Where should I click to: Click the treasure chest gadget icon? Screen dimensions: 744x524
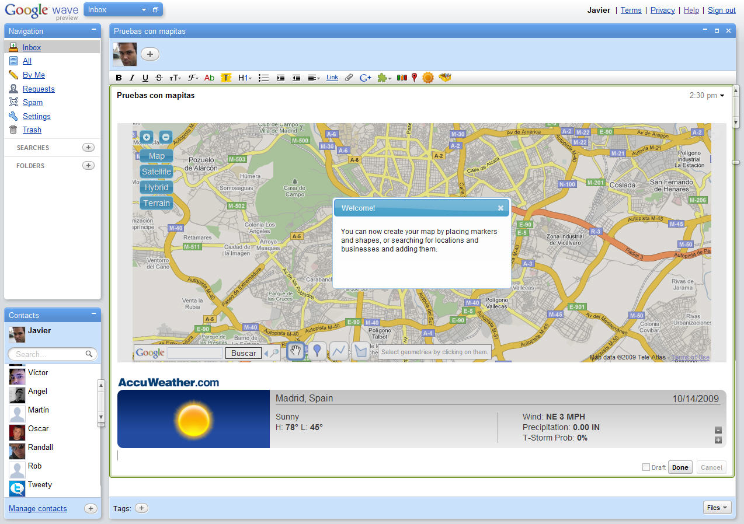tap(445, 78)
